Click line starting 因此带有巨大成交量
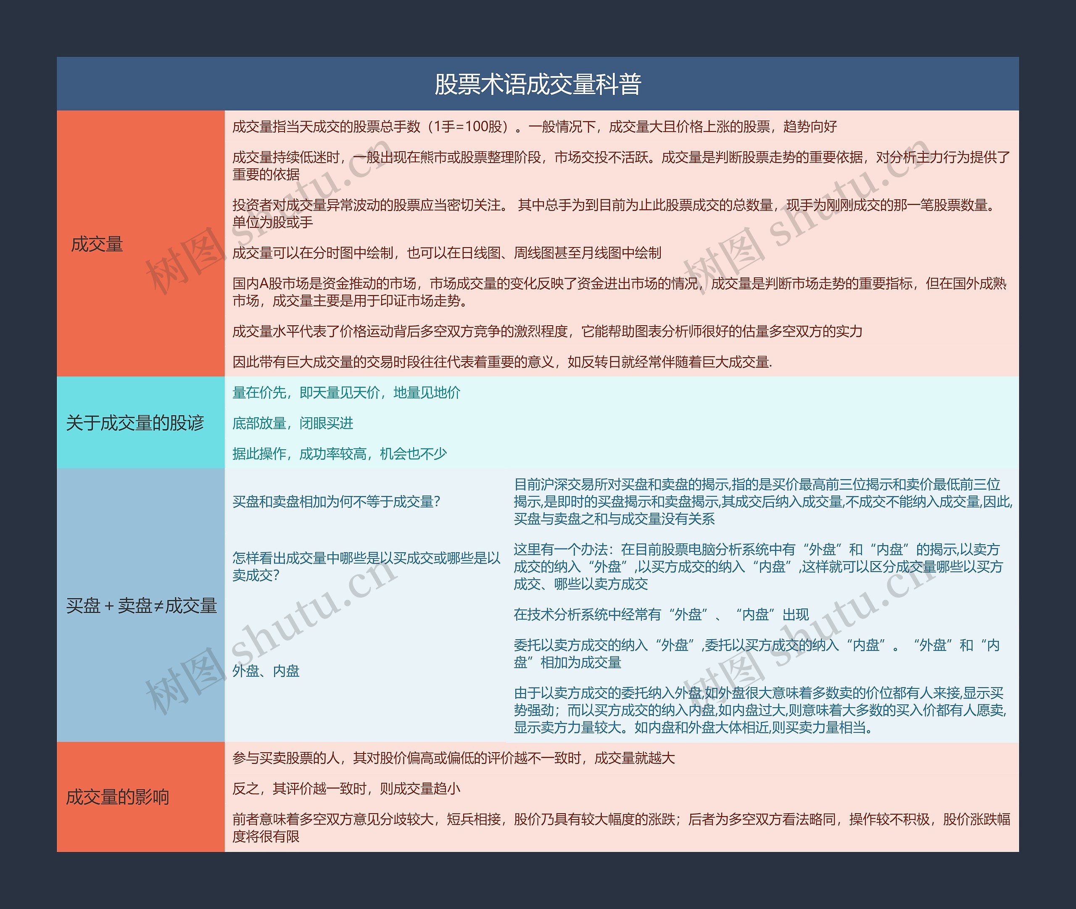Image resolution: width=1076 pixels, height=909 pixels. click(502, 362)
